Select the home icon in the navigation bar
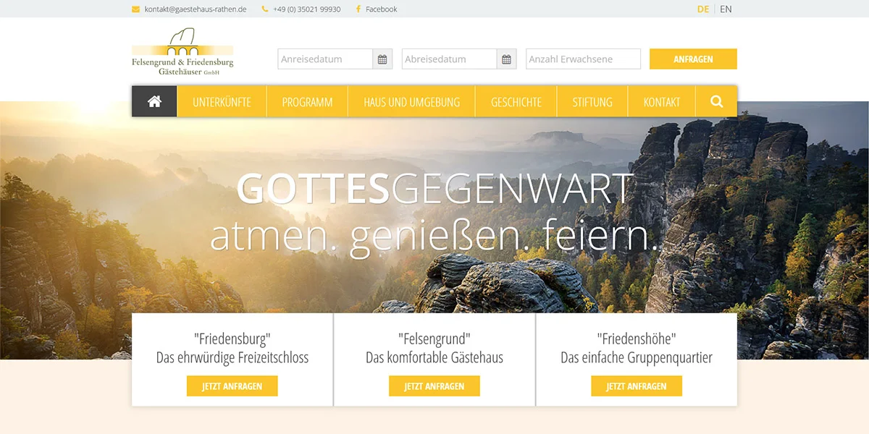 coord(154,101)
